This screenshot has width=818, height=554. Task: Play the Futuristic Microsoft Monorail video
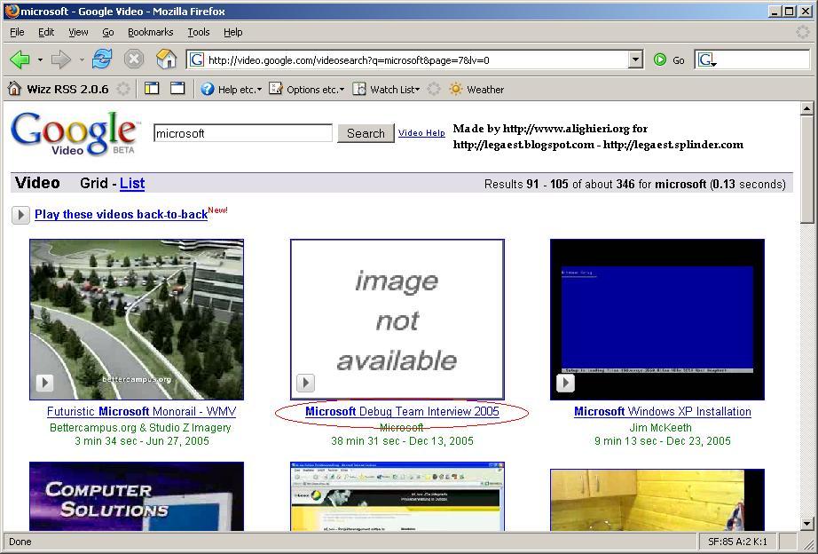[x=45, y=383]
